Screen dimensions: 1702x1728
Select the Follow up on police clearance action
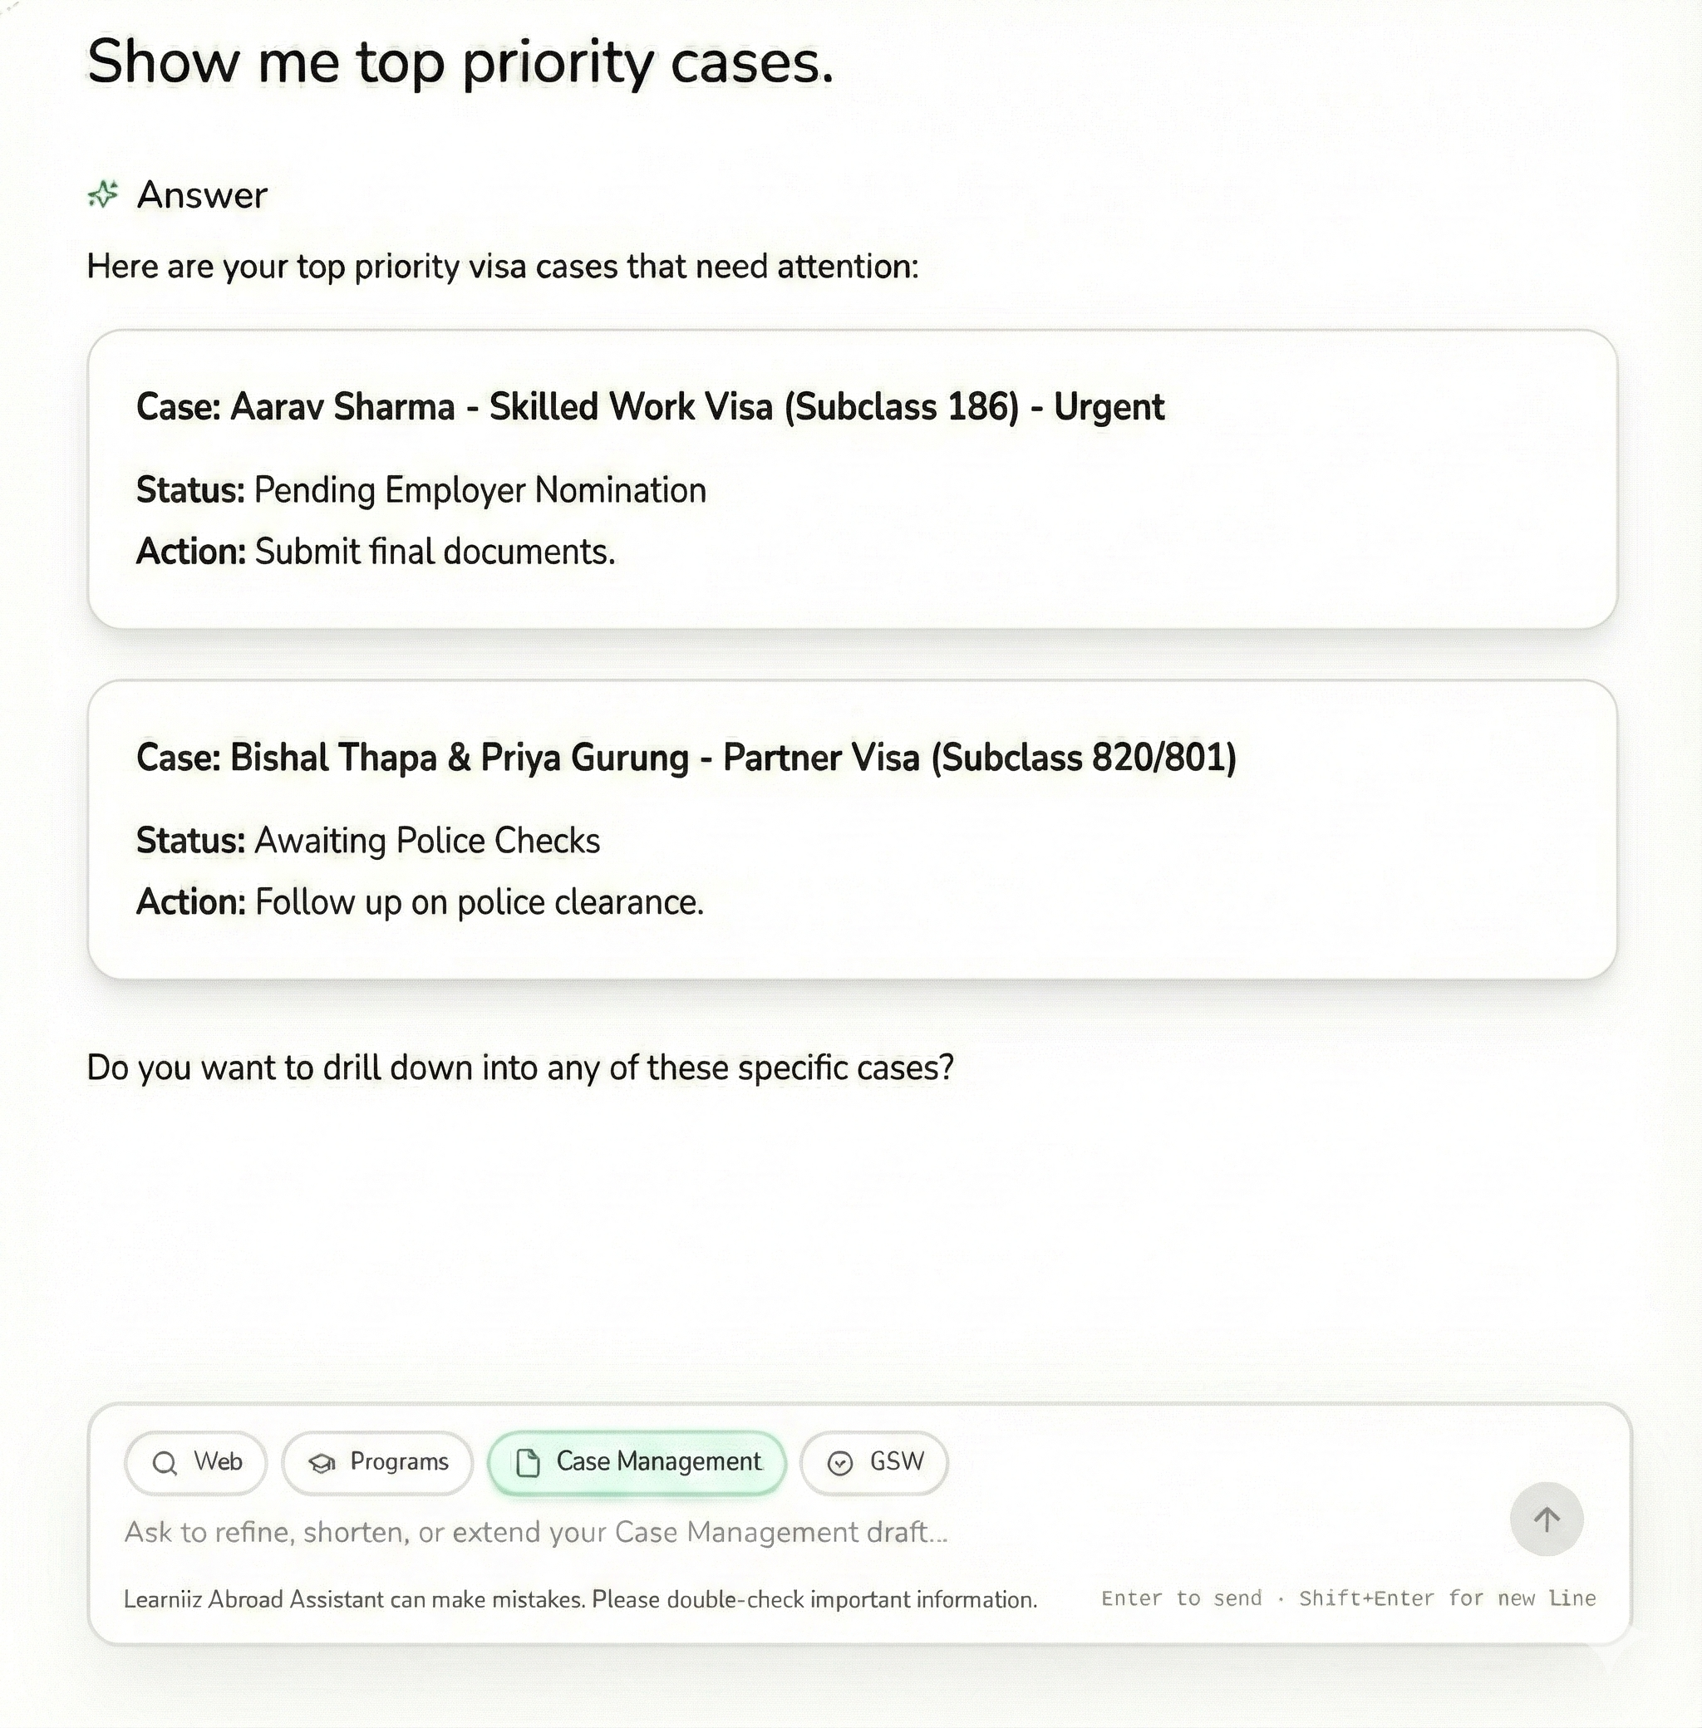[x=480, y=902]
